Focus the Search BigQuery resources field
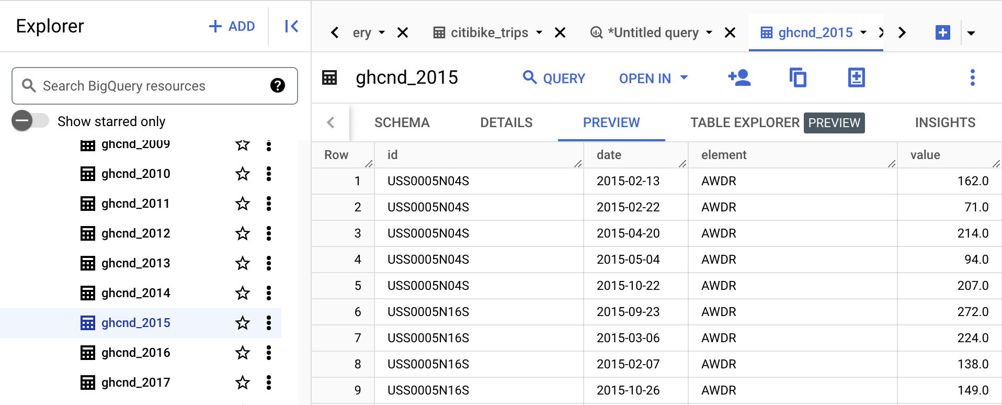This screenshot has width=1002, height=405. 155,86
